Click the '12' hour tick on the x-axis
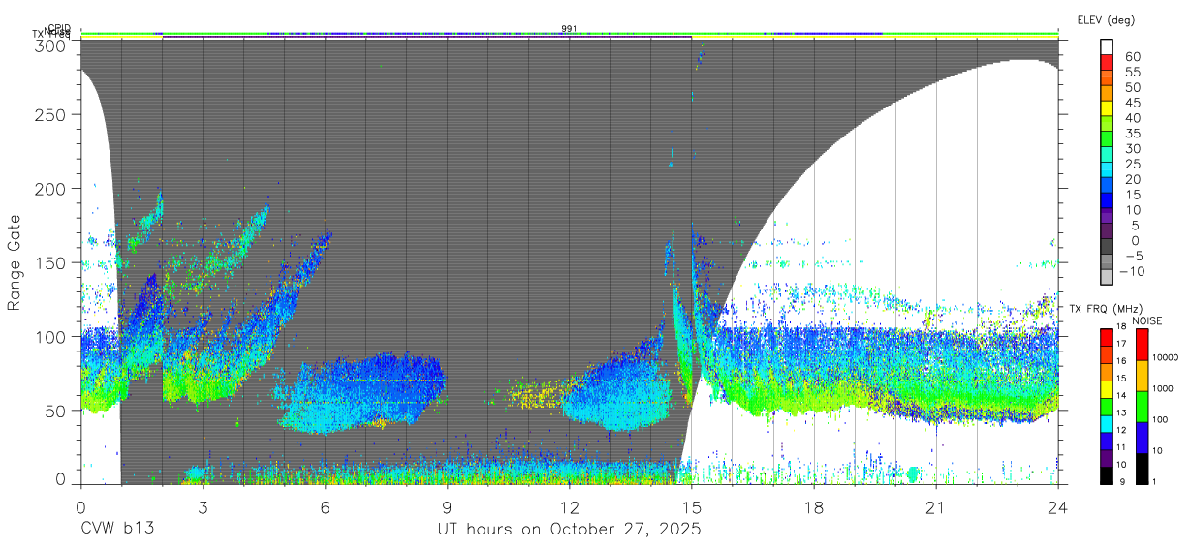 [570, 507]
